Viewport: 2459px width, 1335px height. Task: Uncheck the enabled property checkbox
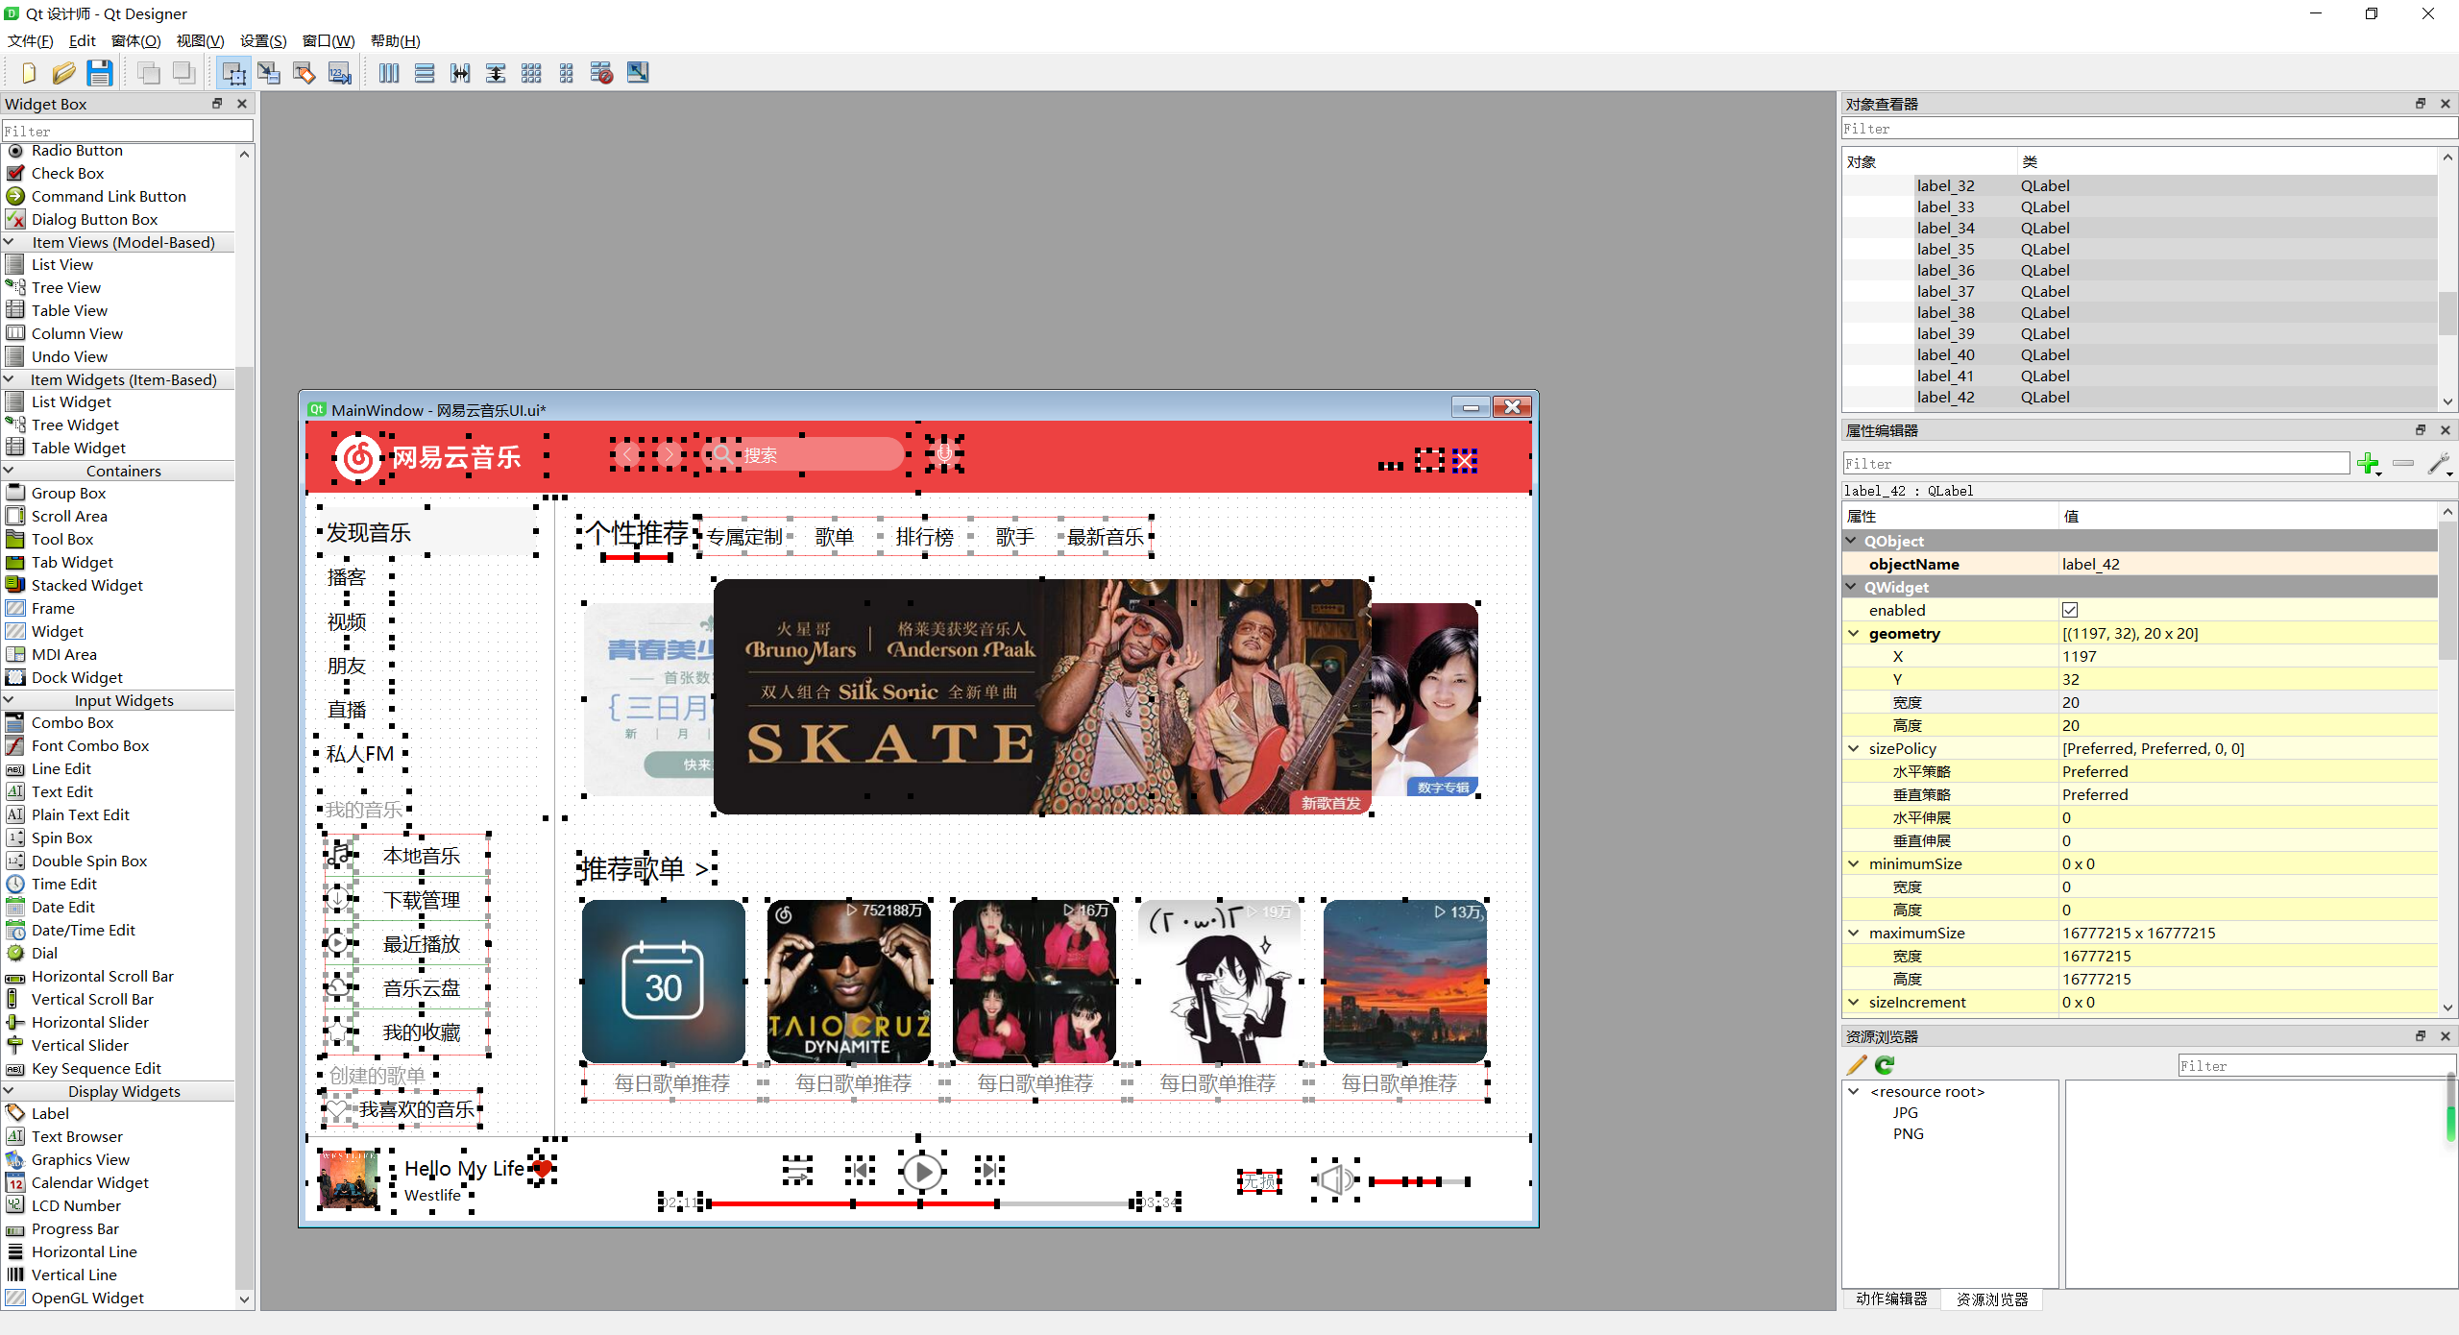point(2071,610)
